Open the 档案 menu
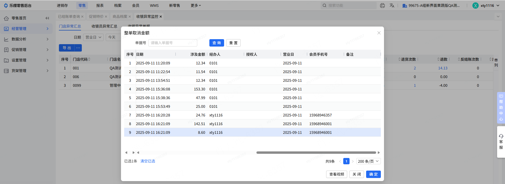 (118, 6)
